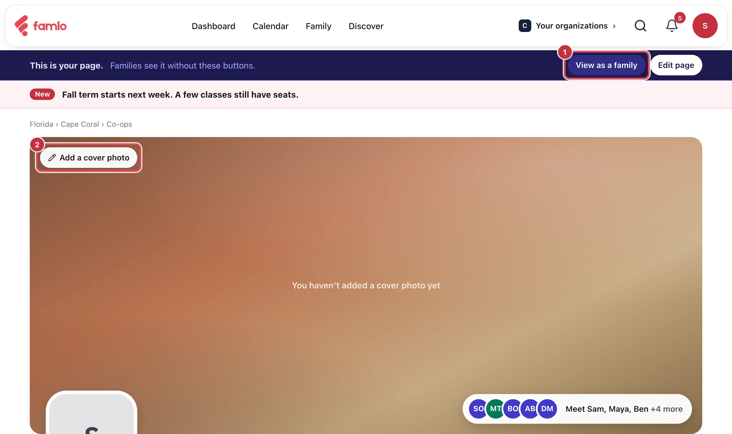732x434 pixels.
Task: Go to Dashboard
Action: coord(213,26)
